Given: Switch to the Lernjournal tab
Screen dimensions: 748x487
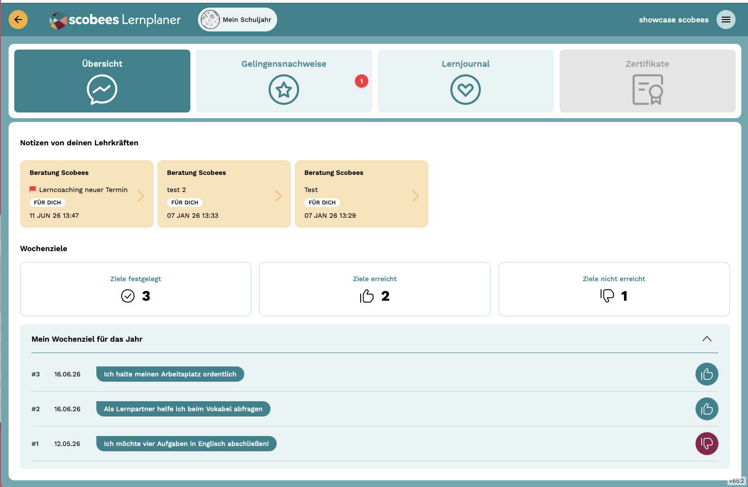Looking at the screenshot, I should tap(466, 81).
